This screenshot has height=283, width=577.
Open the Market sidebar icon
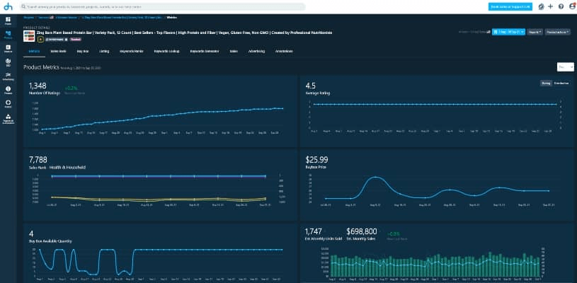(x=8, y=104)
